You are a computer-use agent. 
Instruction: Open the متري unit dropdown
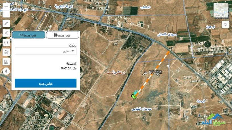click(x=45, y=51)
